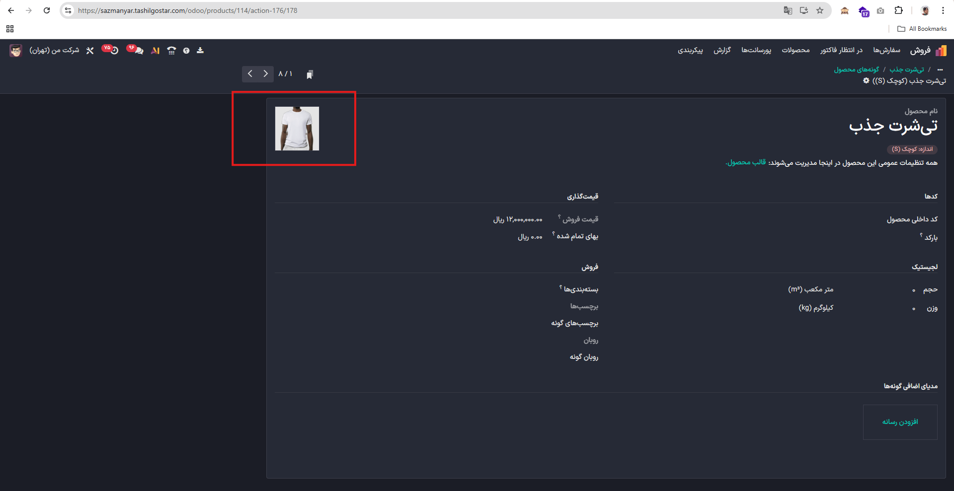Bookmark this page star icon
This screenshot has height=491, width=954.
point(820,10)
